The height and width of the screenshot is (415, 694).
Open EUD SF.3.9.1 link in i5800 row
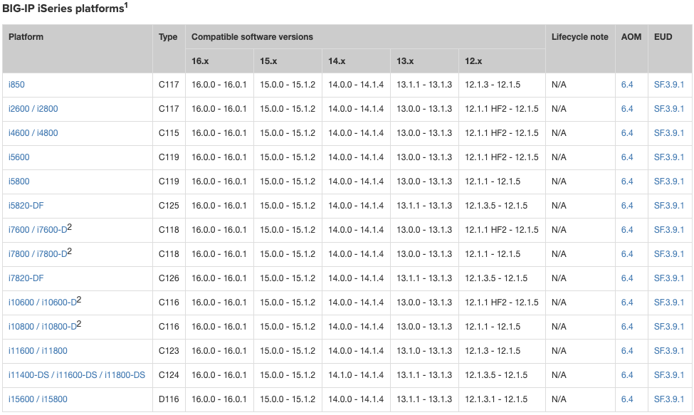[669, 182]
